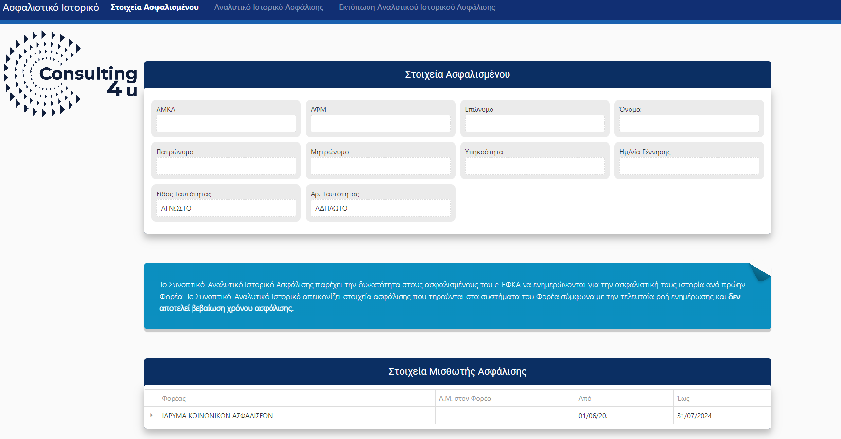The height and width of the screenshot is (439, 841).
Task: Click the Μητρώνυμο field
Action: click(380, 166)
